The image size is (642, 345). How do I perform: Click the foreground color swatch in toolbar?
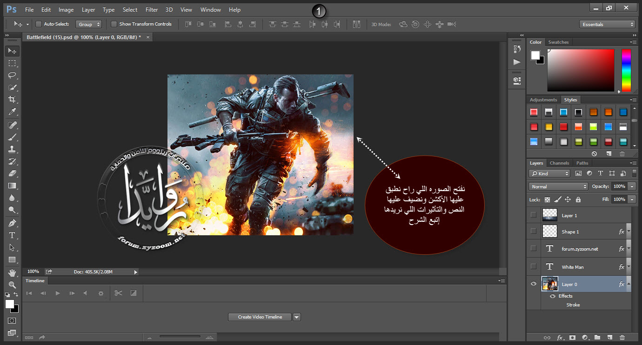pyautogui.click(x=10, y=304)
